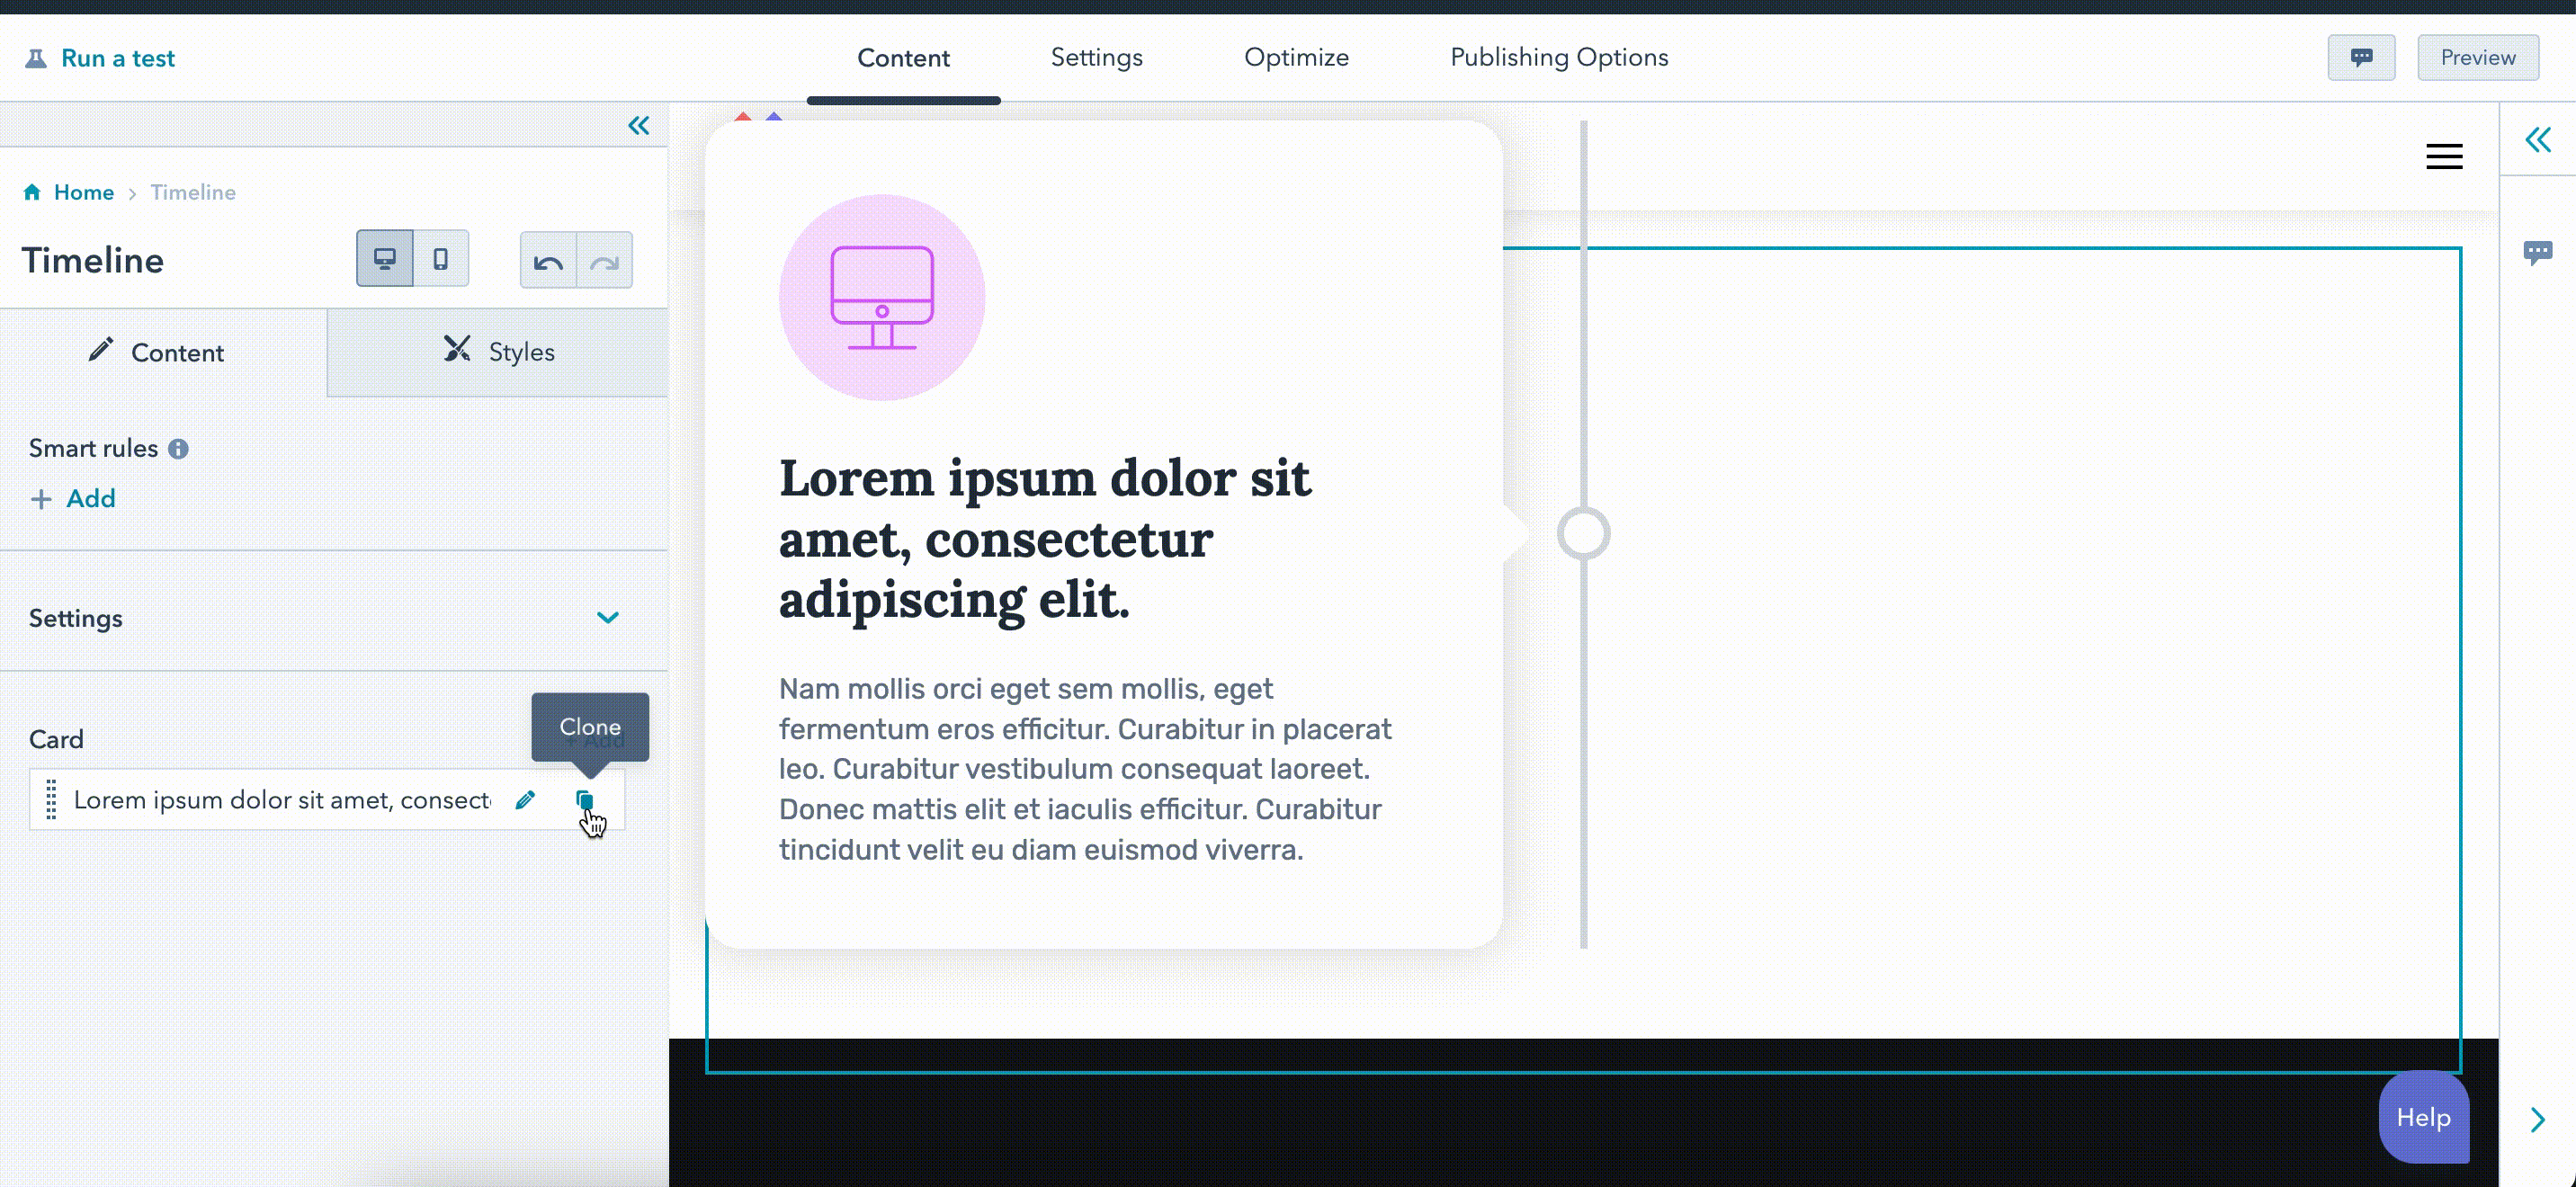
Task: Redo the last change
Action: (604, 261)
